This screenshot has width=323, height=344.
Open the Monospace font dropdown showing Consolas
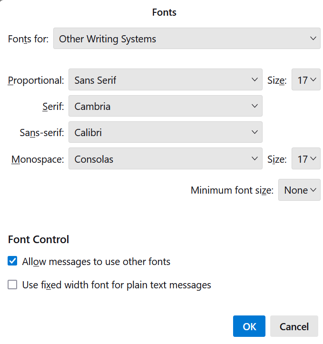coord(166,158)
